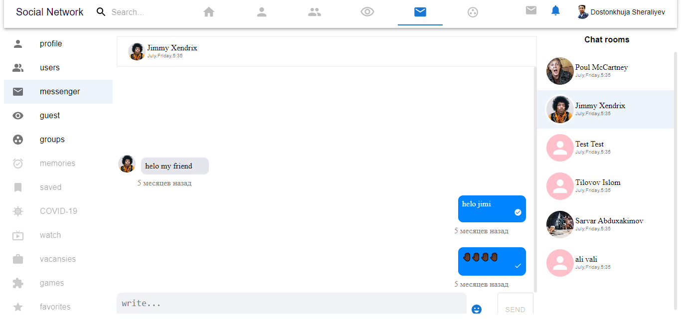Image resolution: width=681 pixels, height=327 pixels.
Task: Click the SEND button
Action: tap(515, 304)
